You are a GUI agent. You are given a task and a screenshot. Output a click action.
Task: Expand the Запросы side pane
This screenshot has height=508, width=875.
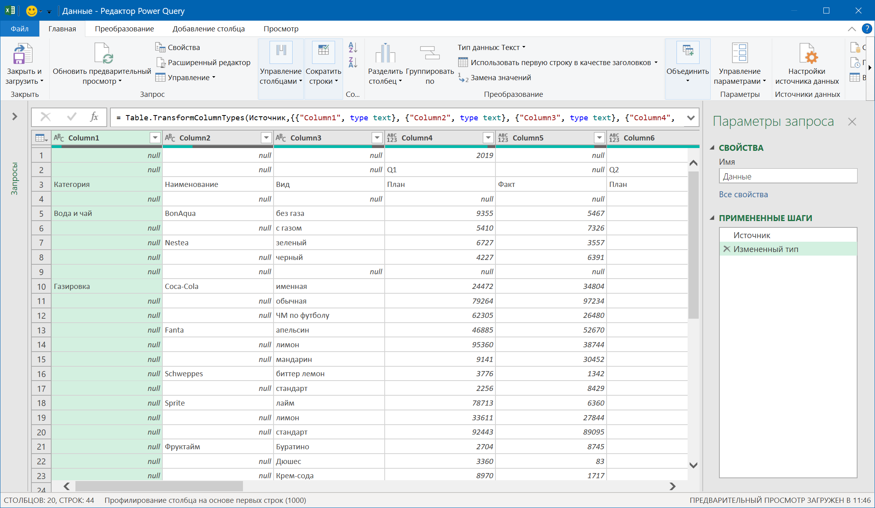15,116
